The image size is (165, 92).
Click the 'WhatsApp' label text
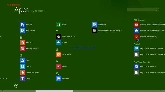click(102, 25)
